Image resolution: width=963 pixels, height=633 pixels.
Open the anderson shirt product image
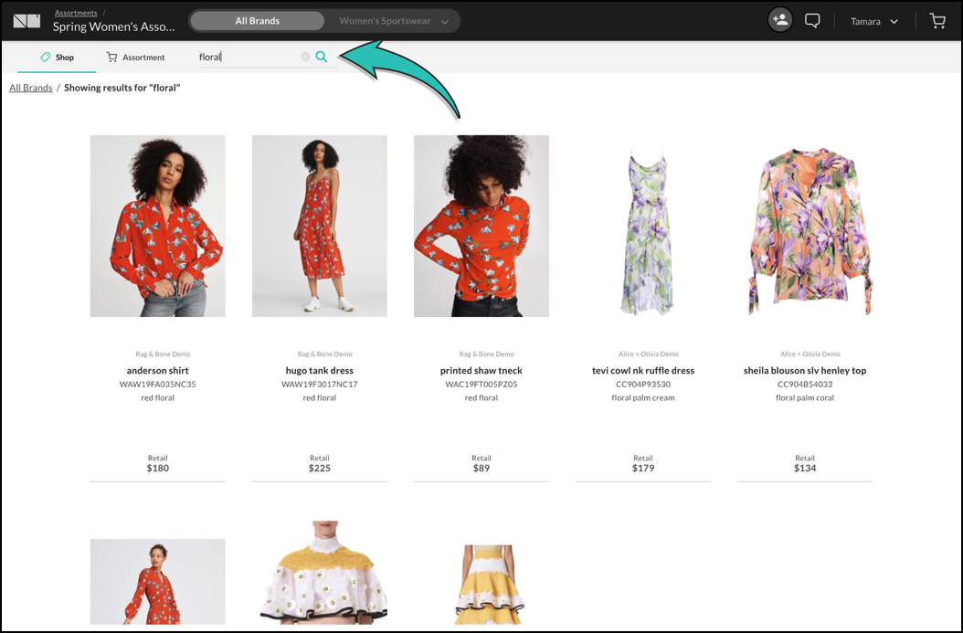[158, 226]
